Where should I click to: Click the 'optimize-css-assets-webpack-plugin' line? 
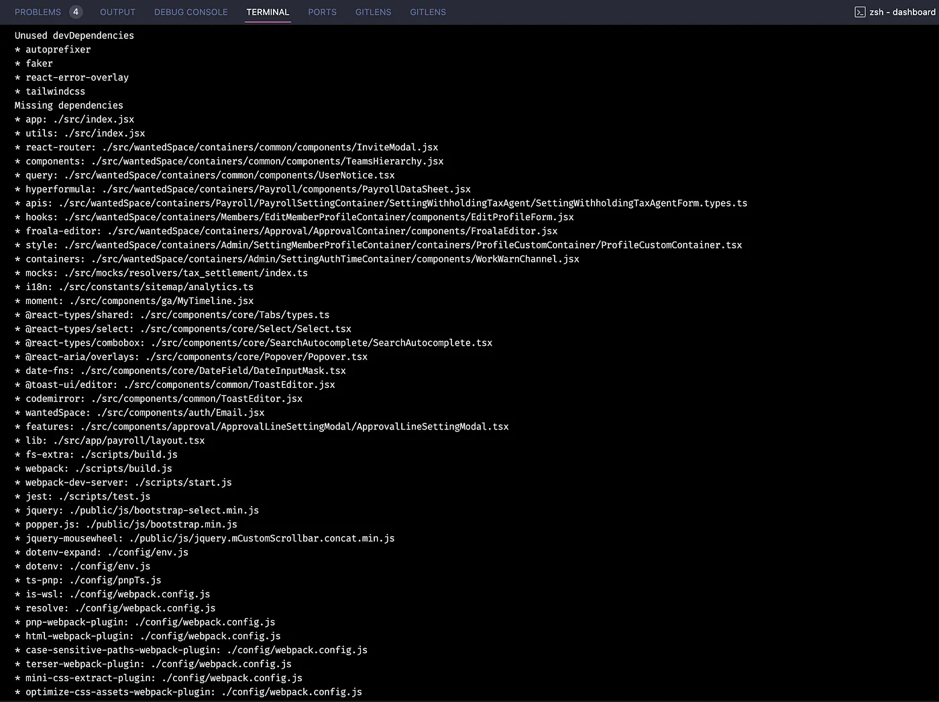[188, 693]
